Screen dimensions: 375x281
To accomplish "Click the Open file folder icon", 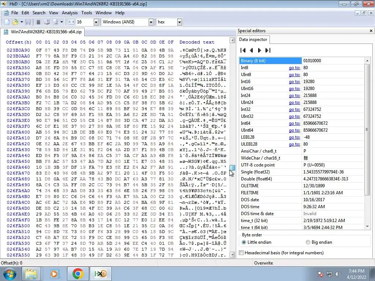I will pyautogui.click(x=15, y=22).
